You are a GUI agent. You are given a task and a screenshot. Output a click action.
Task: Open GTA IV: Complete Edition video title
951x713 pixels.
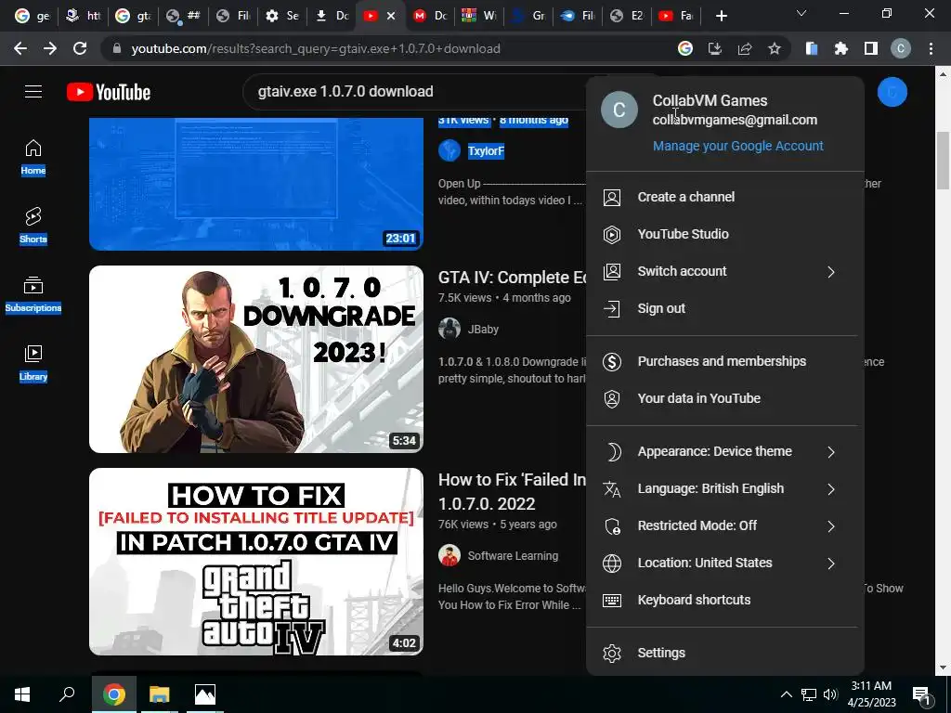513,278
